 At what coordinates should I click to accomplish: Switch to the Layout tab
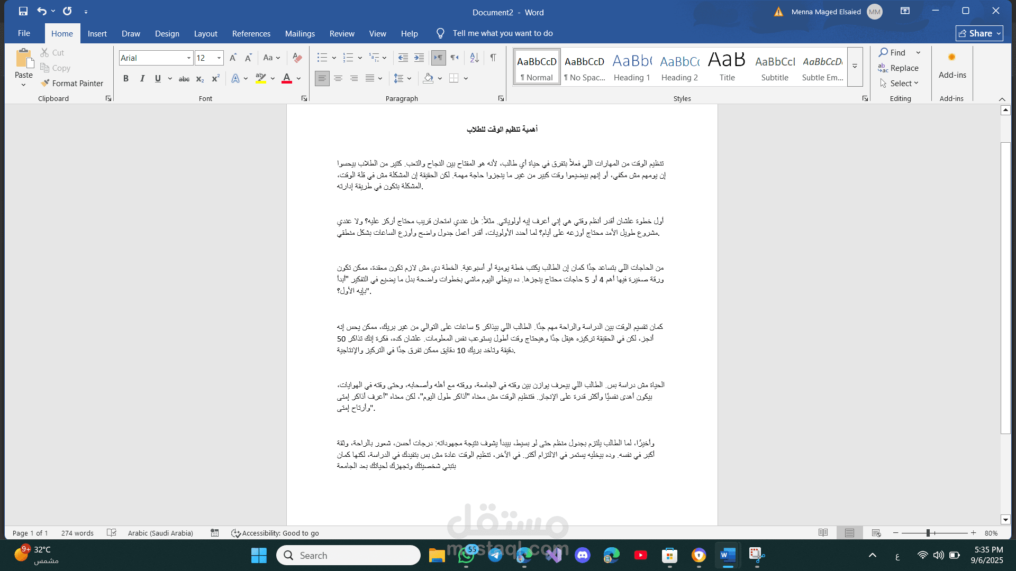coord(205,33)
